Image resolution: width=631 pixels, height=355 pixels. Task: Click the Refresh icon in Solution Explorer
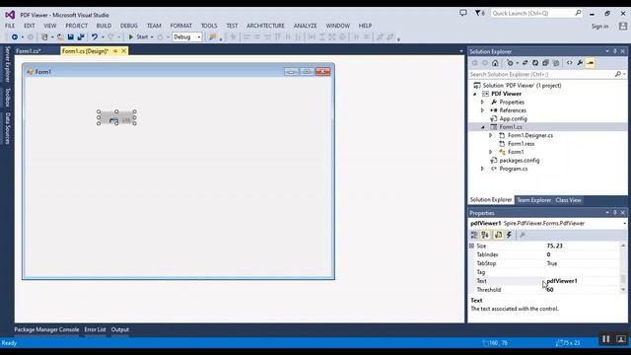(535, 63)
